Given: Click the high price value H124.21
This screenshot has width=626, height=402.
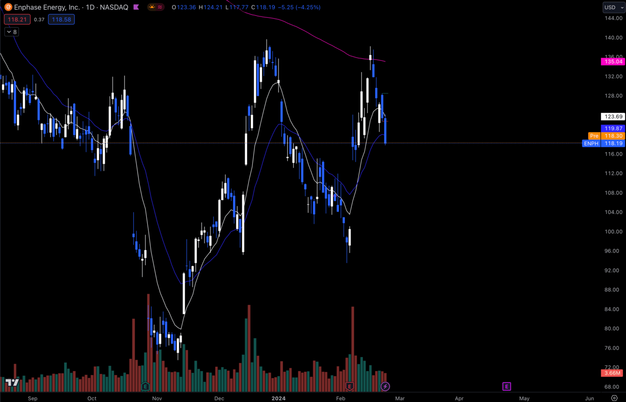Looking at the screenshot, I should click(210, 7).
